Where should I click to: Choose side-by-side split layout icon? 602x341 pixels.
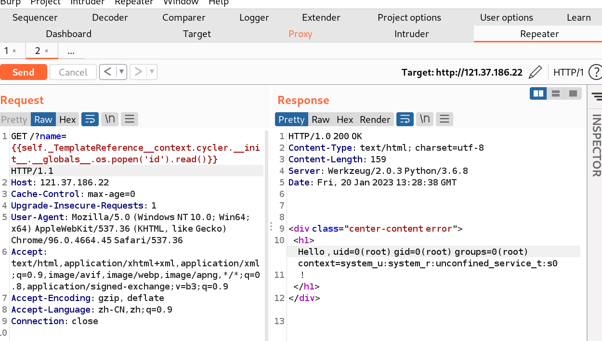point(538,93)
